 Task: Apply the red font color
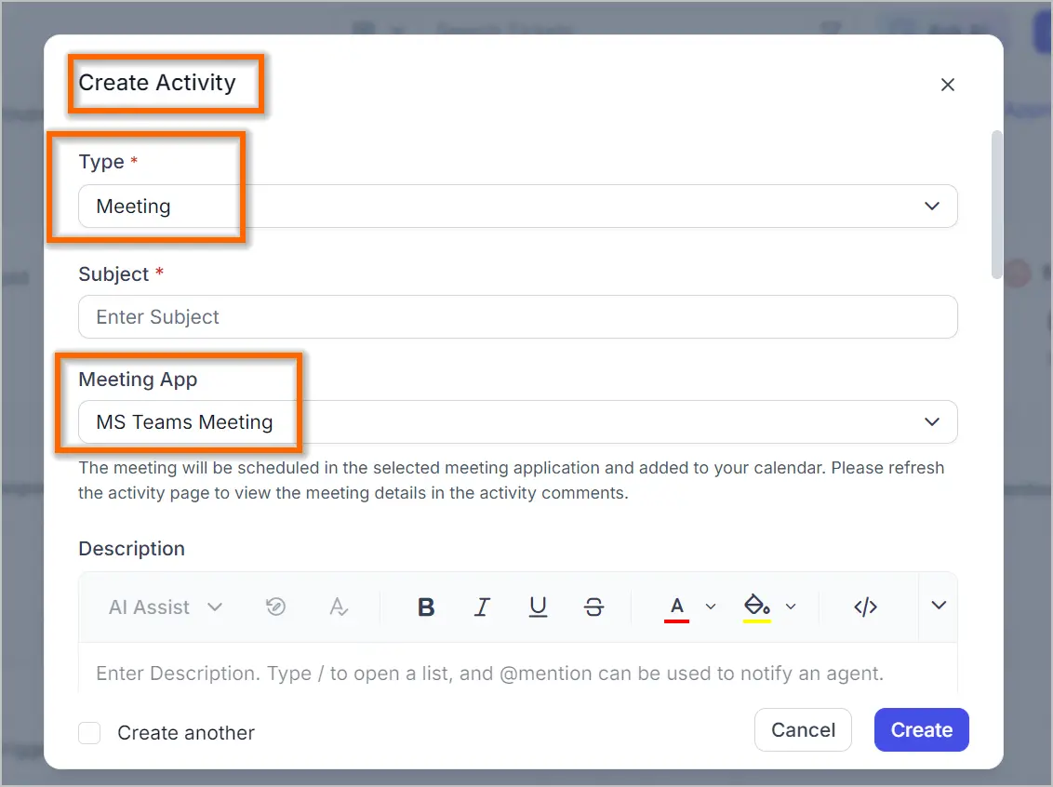(677, 608)
